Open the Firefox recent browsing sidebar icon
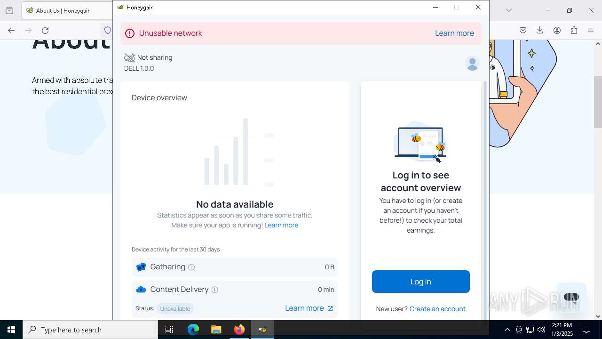Image resolution: width=602 pixels, height=339 pixels. coord(9,10)
